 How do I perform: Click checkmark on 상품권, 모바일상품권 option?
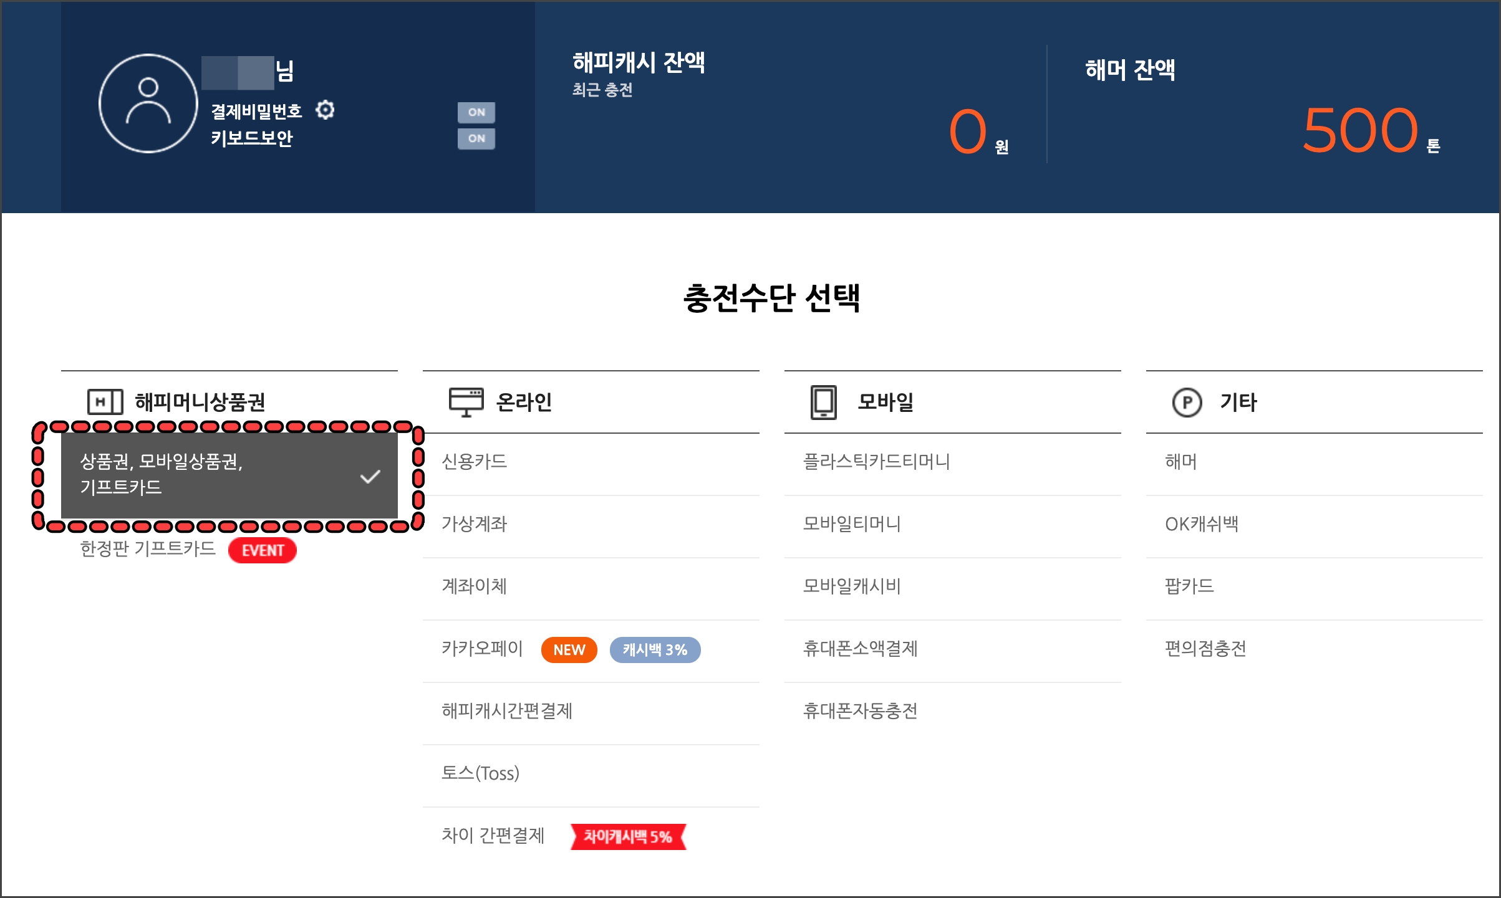tap(370, 477)
